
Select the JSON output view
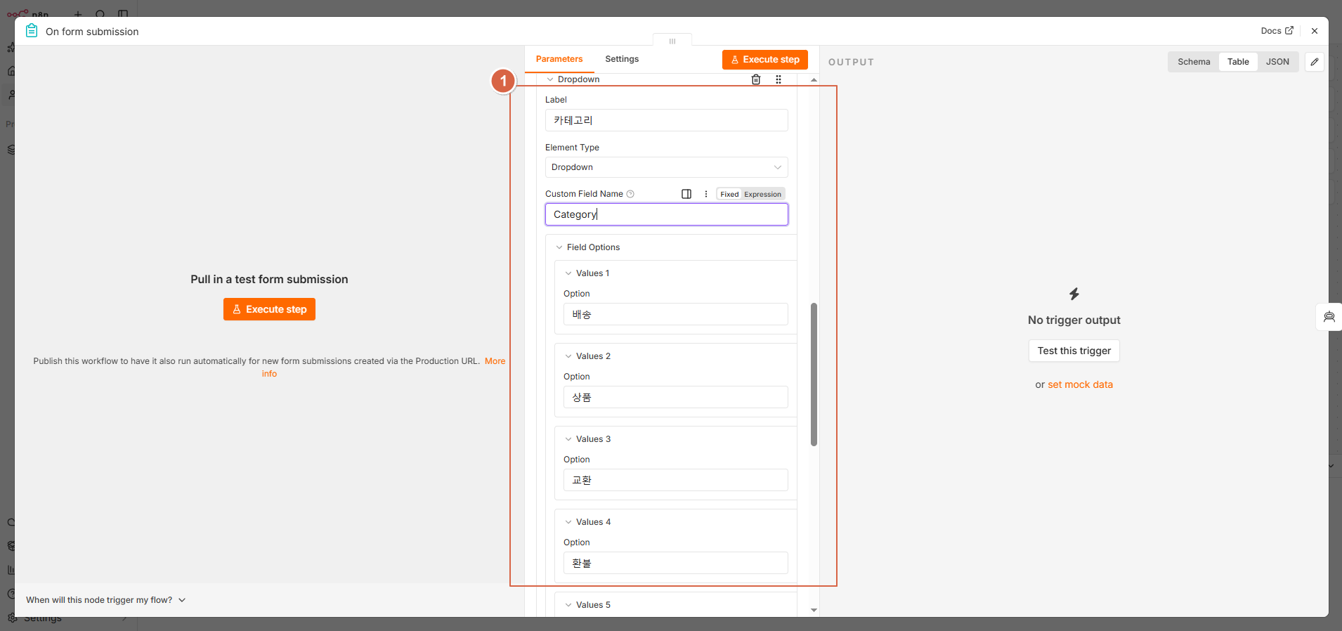click(x=1277, y=62)
